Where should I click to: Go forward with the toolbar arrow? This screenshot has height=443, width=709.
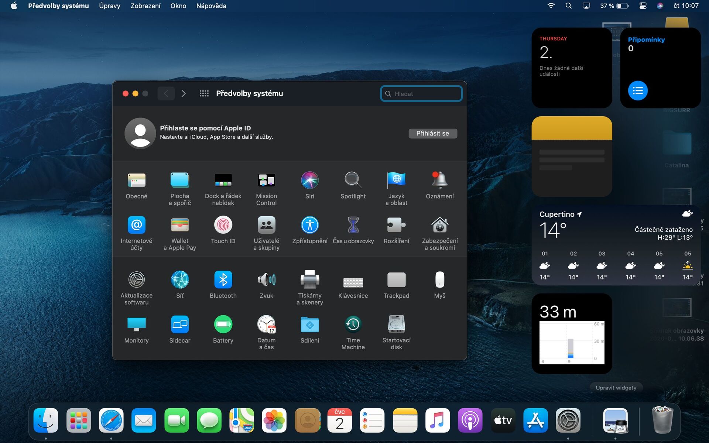click(184, 93)
